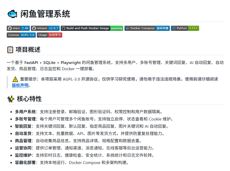Click the Docker whale logo on the badge
Viewport: 230px width, 171px height.
click(128, 28)
